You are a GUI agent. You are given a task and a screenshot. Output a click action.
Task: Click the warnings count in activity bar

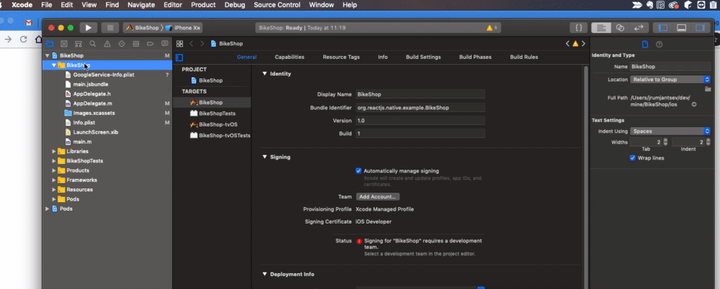[x=492, y=28]
